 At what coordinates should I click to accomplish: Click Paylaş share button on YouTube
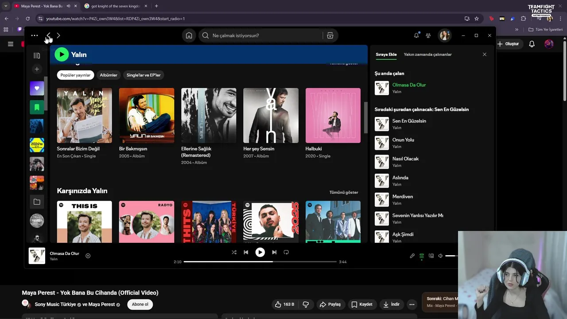[x=330, y=304]
